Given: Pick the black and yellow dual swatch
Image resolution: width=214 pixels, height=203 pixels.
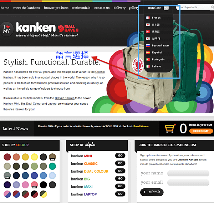Looking at the screenshot, I should click(44, 194).
